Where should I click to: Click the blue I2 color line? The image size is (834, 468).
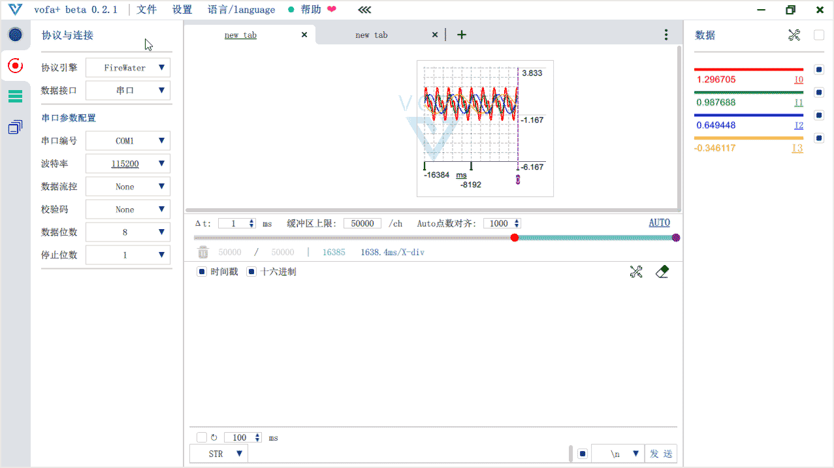pyautogui.click(x=748, y=115)
